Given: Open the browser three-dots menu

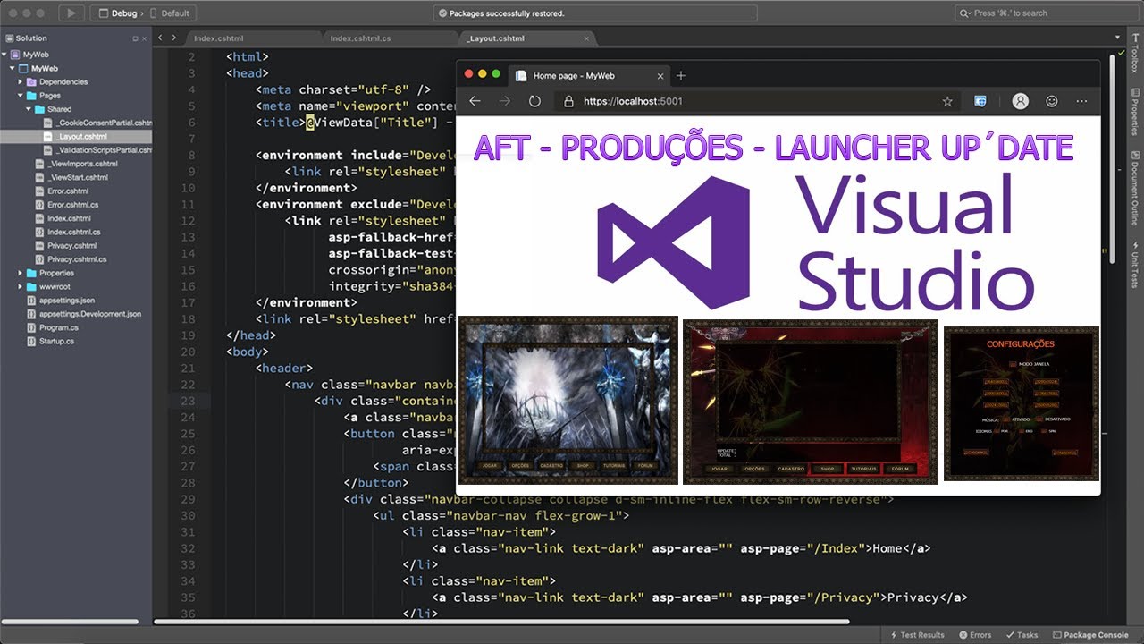Looking at the screenshot, I should 1082,101.
